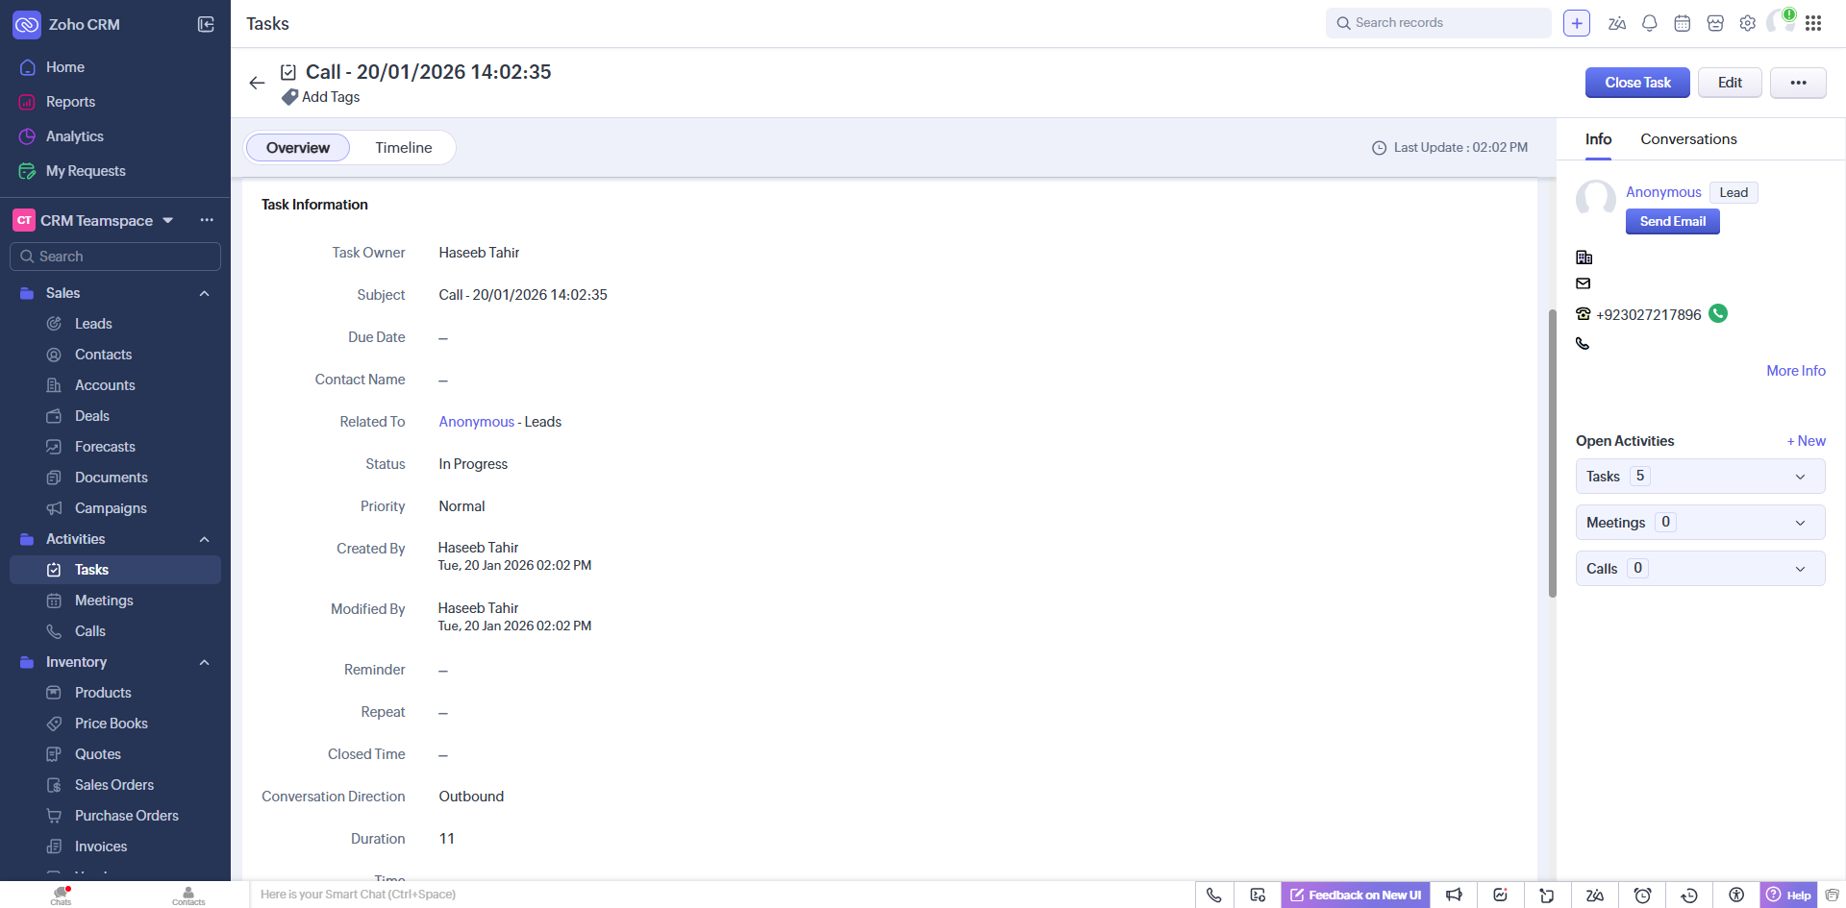
Task: Open the calendar icon in top bar
Action: click(x=1682, y=23)
